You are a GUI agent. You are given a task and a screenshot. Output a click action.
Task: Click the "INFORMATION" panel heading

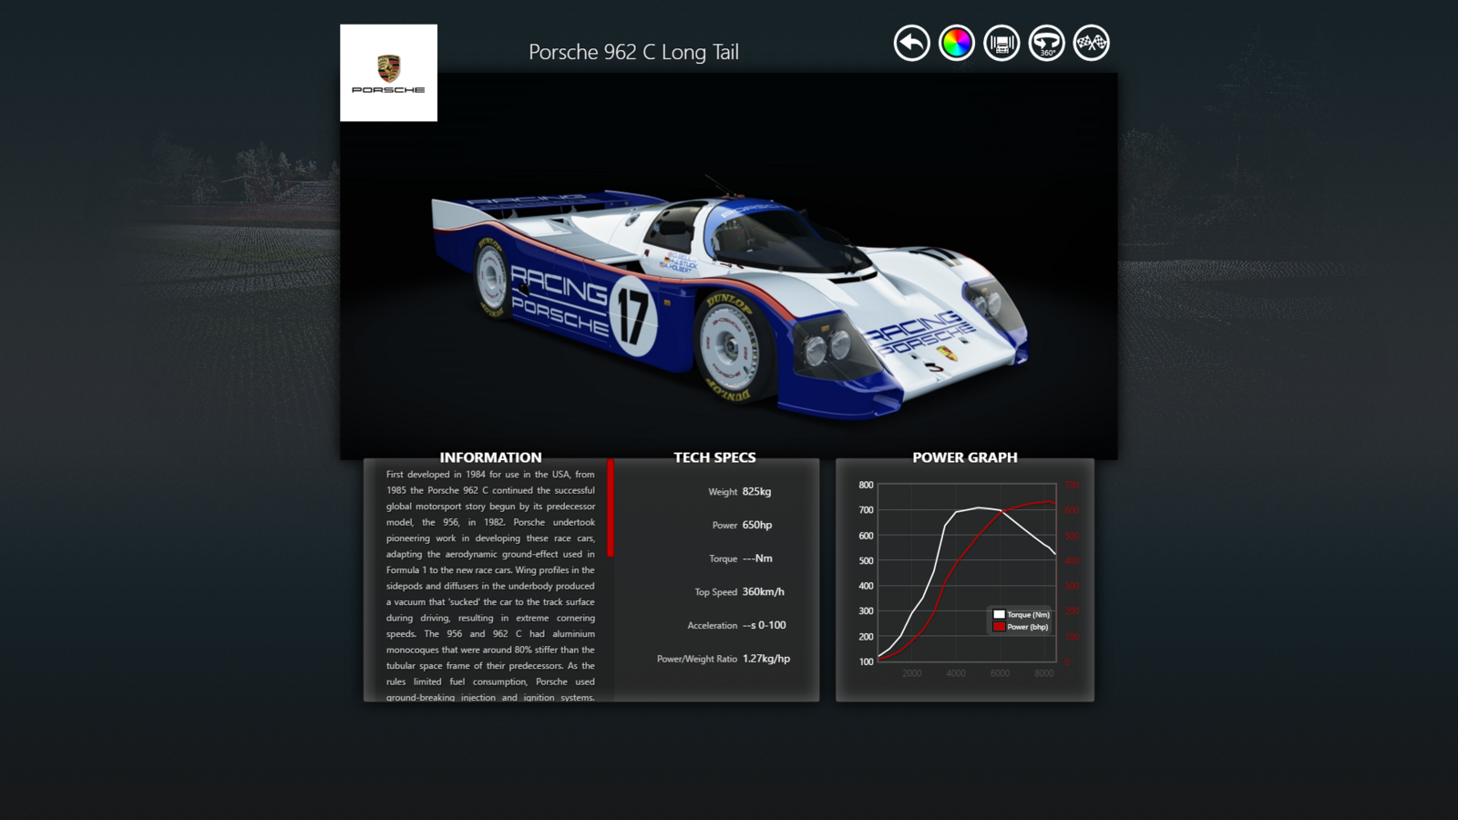point(490,457)
